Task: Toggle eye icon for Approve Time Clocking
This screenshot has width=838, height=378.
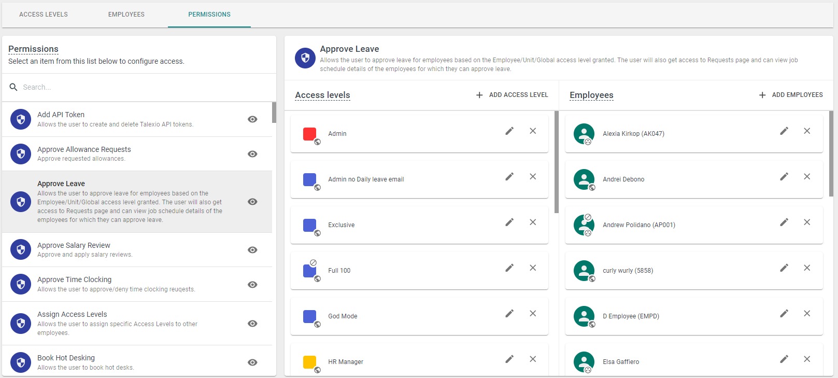Action: [252, 285]
